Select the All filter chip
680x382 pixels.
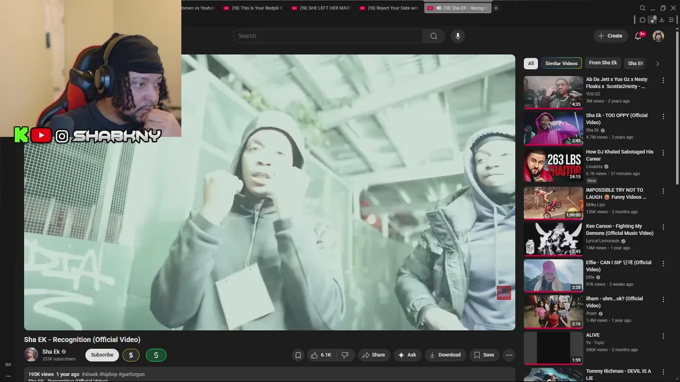(531, 63)
